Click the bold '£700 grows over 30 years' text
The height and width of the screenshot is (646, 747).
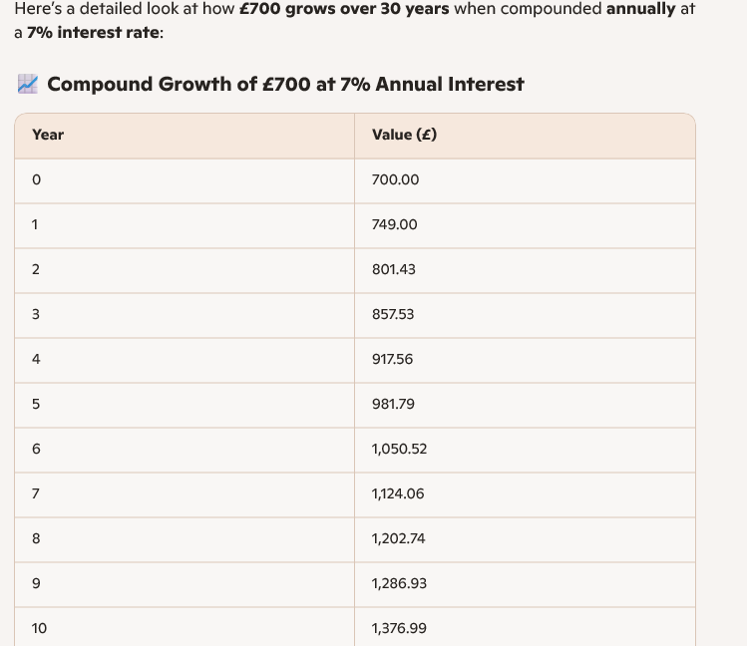pyautogui.click(x=344, y=9)
